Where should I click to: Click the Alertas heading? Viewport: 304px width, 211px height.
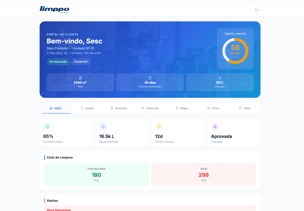click(52, 201)
